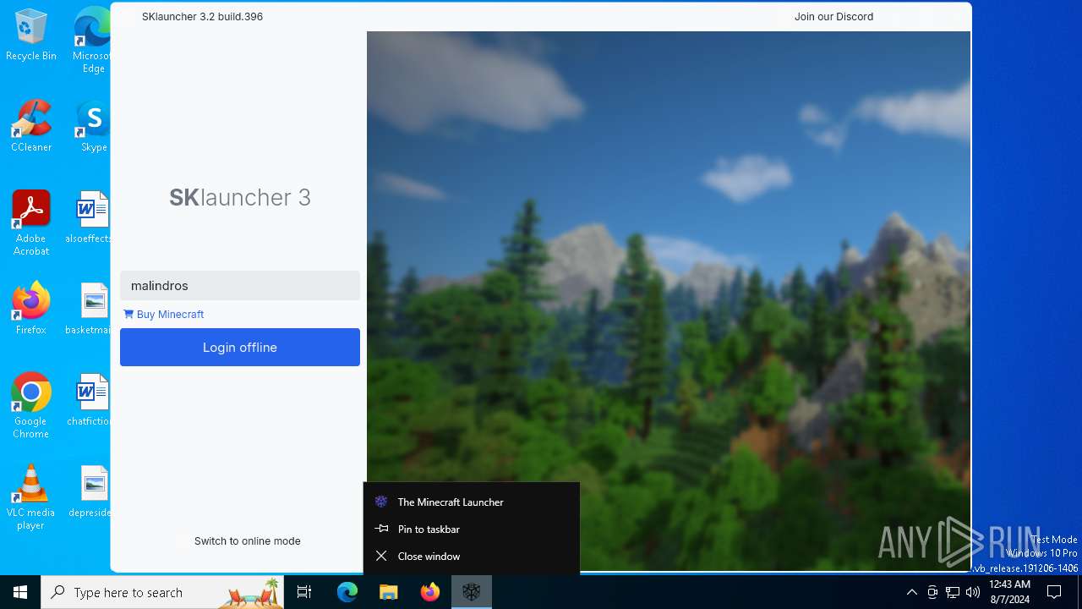Screen dimensions: 1082x609
Task: Select the alsoeffects Word document icon
Action: (x=90, y=217)
